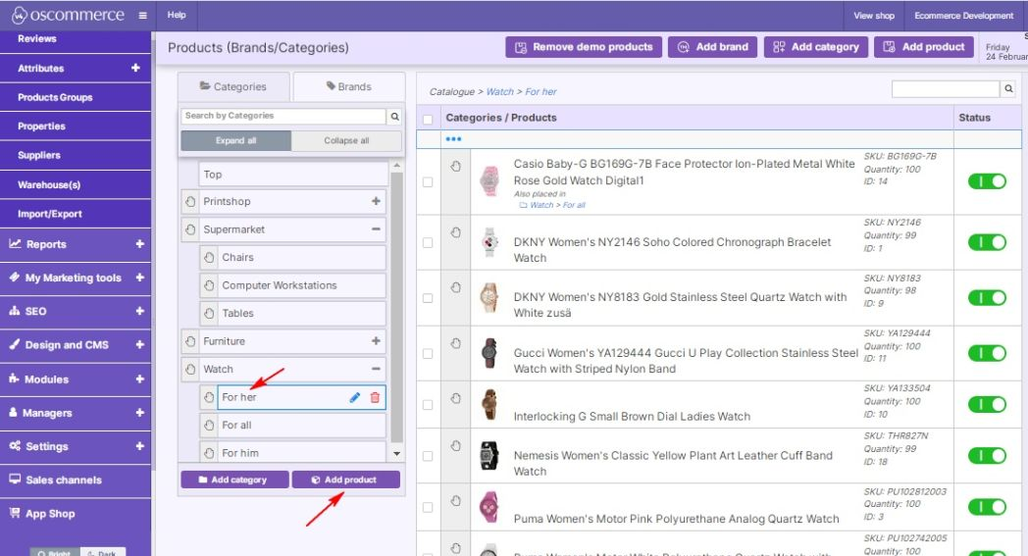The width and height of the screenshot is (1028, 556).
Task: Click the drag handle of Casio Baby-G product row
Action: (x=456, y=167)
